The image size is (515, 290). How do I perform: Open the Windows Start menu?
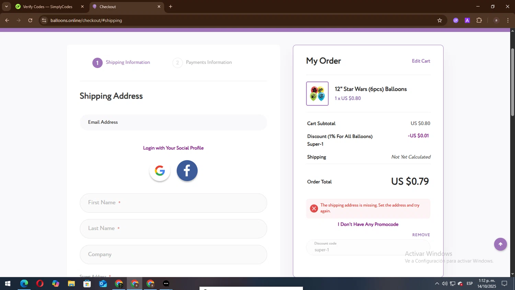(8, 283)
